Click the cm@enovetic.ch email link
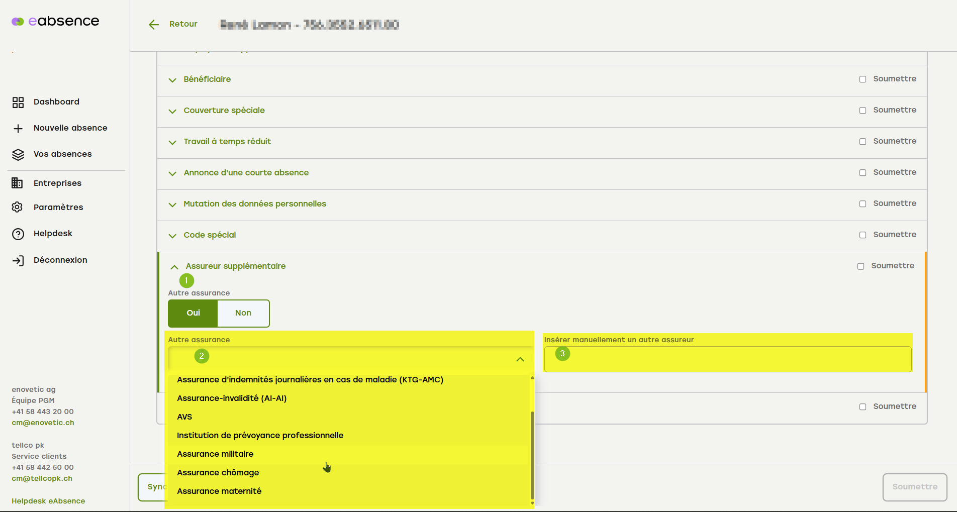 point(43,423)
